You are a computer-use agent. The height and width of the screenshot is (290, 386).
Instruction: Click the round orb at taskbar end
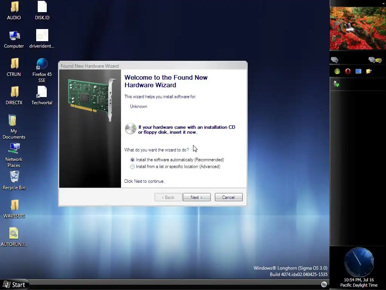click(x=324, y=284)
